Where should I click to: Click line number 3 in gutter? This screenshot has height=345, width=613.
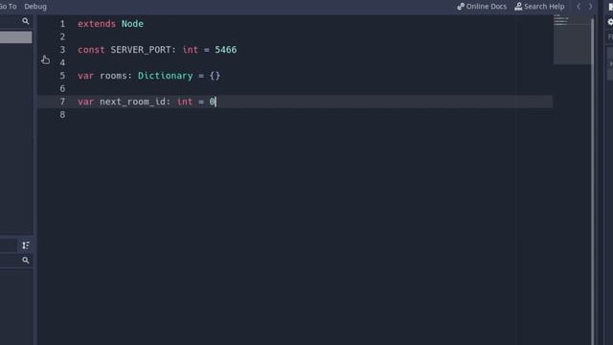coord(62,50)
